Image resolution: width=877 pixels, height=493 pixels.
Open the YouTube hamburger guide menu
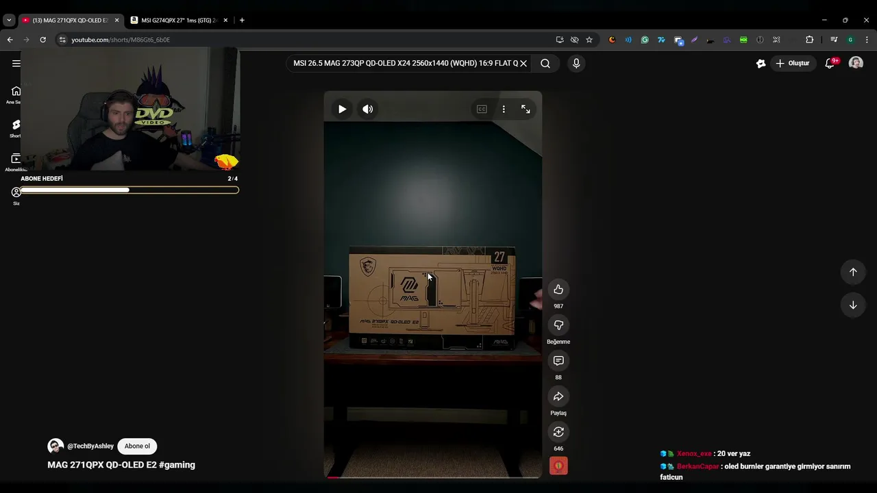point(16,63)
